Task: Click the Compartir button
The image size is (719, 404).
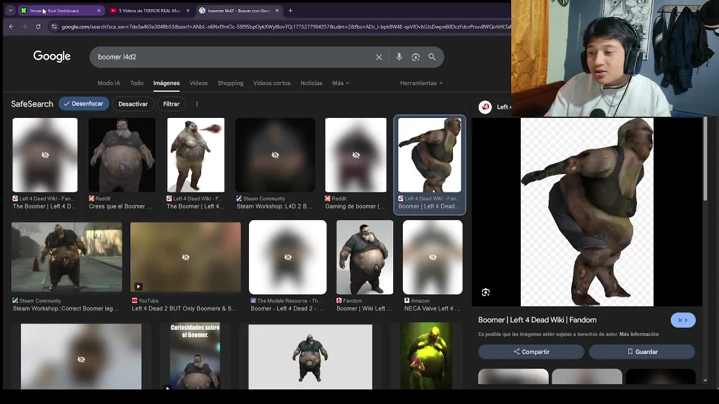Action: click(x=531, y=352)
